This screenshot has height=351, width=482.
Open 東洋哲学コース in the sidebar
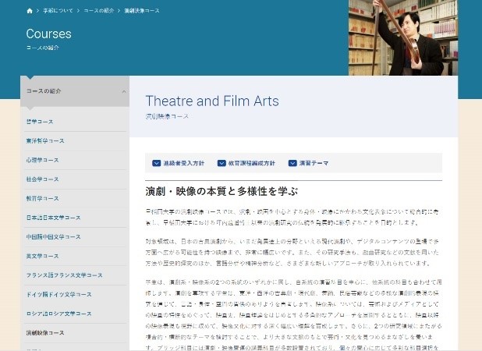click(x=45, y=140)
